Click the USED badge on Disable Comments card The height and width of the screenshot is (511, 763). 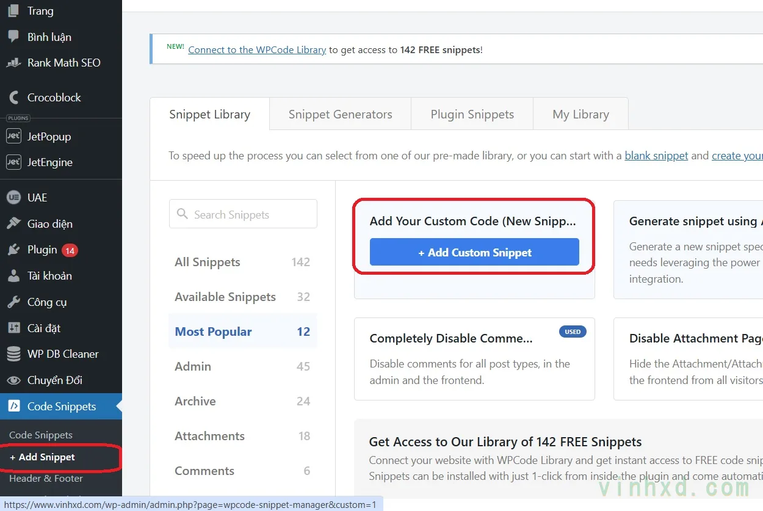coord(573,332)
